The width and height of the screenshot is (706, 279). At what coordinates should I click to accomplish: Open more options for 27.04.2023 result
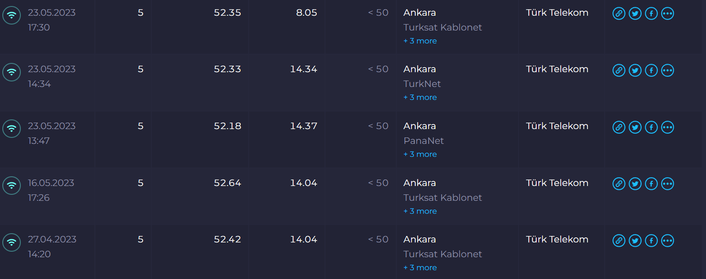pos(668,241)
